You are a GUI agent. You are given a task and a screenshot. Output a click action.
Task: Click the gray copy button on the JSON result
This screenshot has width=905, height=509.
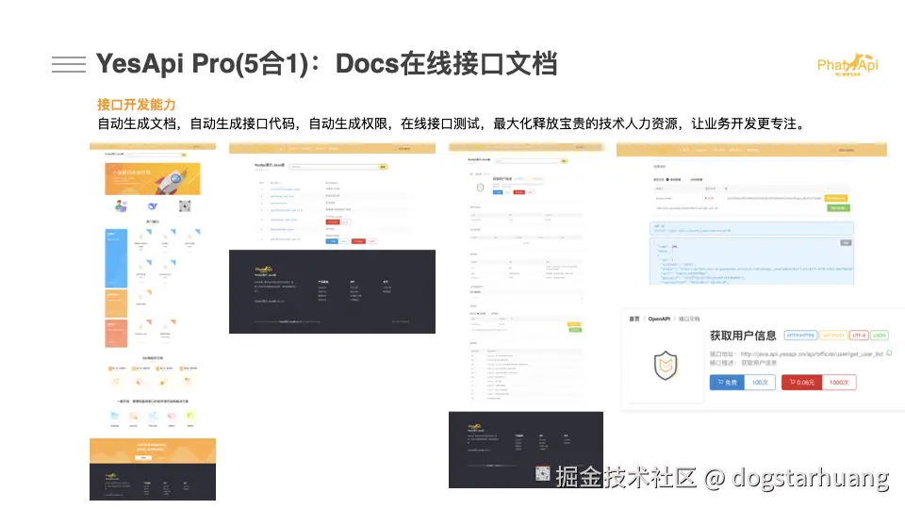tap(846, 243)
